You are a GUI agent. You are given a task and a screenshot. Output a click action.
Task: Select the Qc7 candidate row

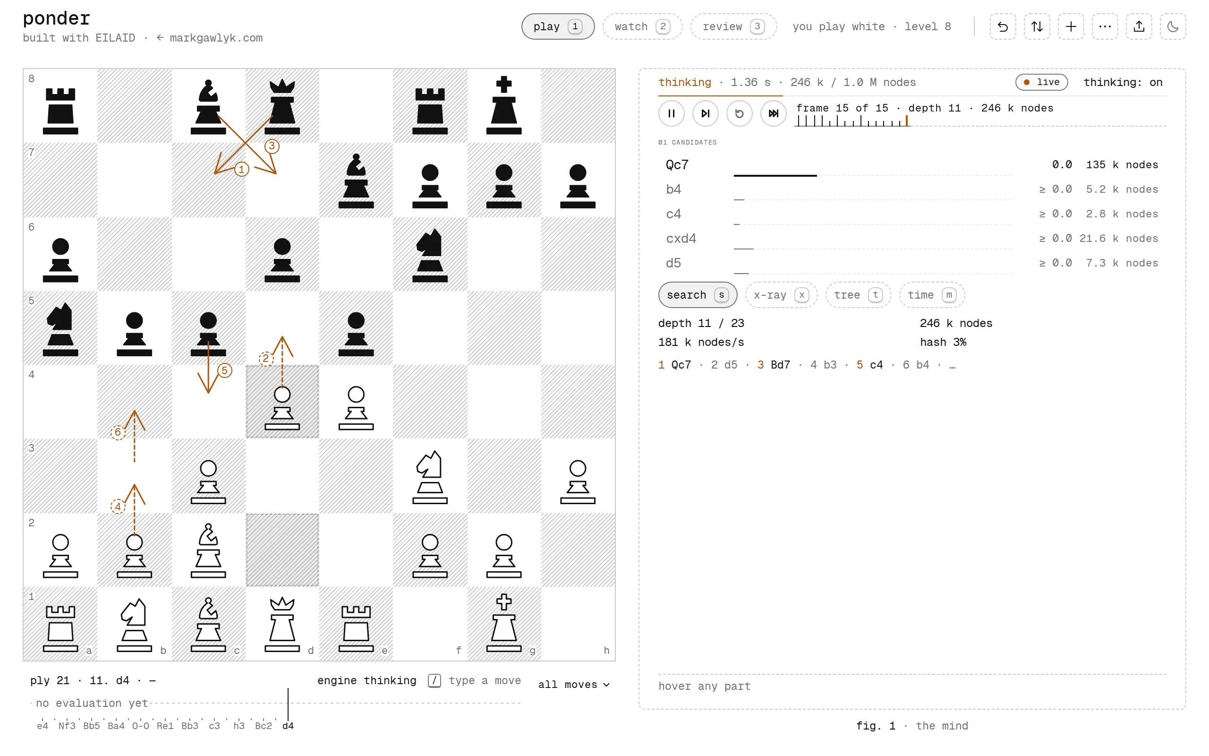coord(912,165)
